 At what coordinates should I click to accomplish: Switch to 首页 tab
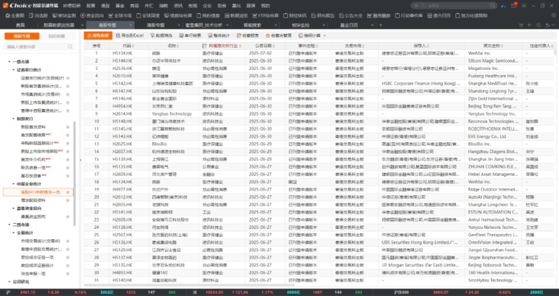20,25
